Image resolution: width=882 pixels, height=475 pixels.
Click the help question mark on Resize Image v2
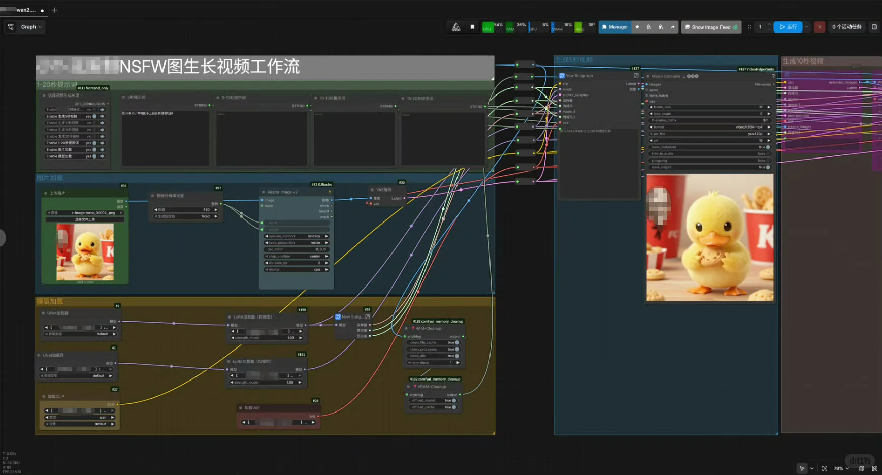[x=330, y=192]
